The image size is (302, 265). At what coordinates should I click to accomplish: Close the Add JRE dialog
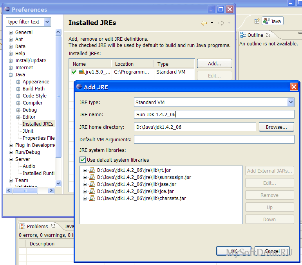point(294,87)
